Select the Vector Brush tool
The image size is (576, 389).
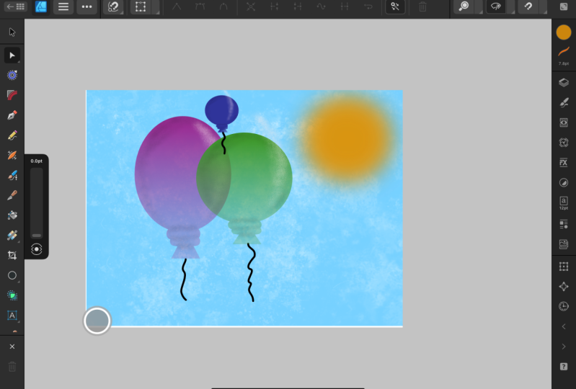12,155
